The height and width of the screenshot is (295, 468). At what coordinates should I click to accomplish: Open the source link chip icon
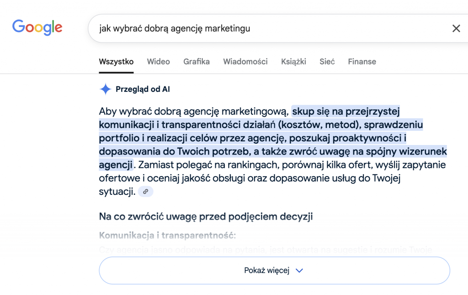point(146,191)
